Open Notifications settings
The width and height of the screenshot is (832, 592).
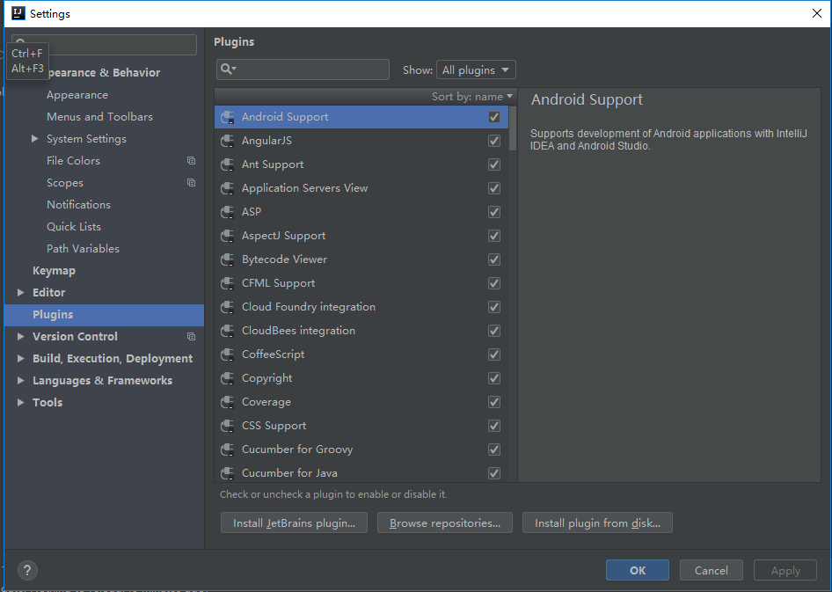tap(78, 205)
